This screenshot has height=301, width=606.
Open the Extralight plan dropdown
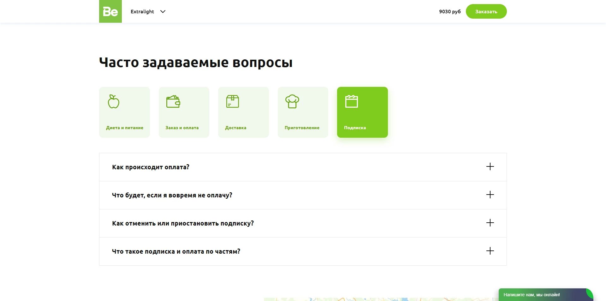coord(148,12)
